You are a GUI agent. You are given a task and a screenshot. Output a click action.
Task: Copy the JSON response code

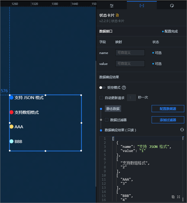pyautogui.click(x=173, y=197)
